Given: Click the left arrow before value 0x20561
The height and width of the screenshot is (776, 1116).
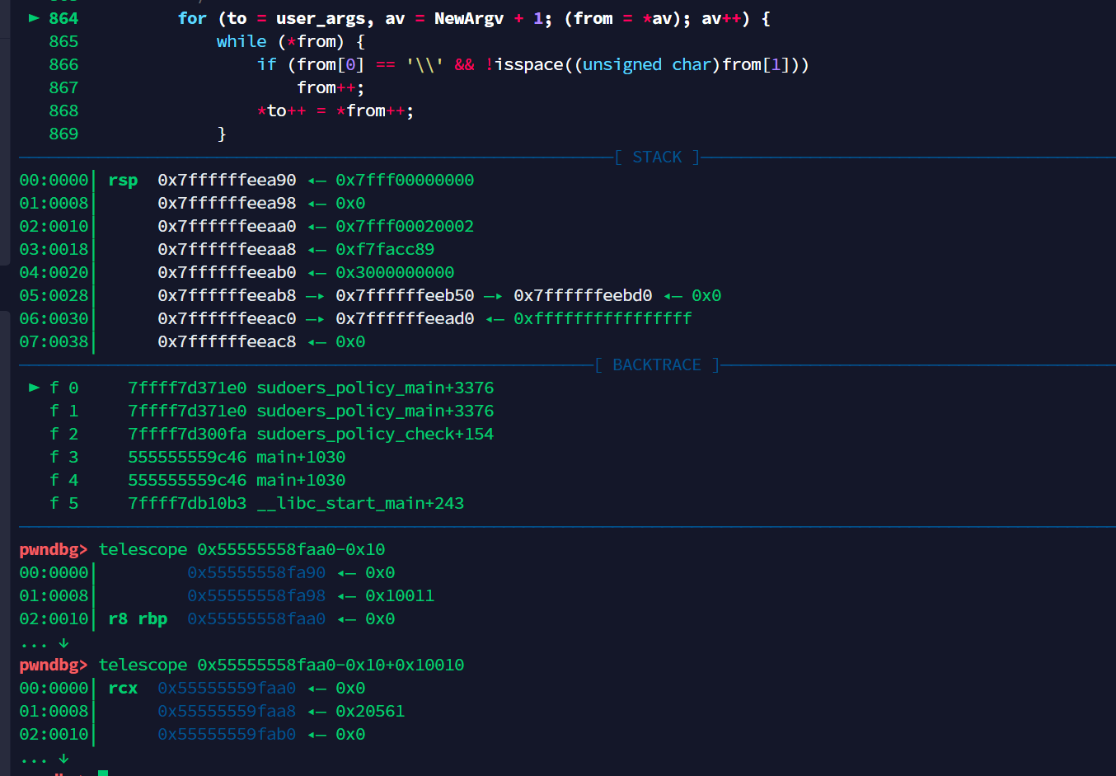Looking at the screenshot, I should [x=317, y=711].
